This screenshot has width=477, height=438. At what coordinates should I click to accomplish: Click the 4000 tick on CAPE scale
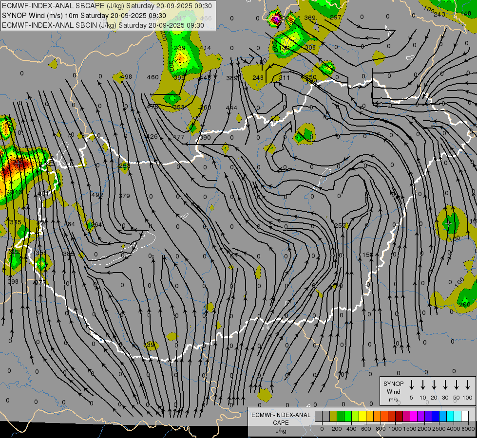click(x=454, y=429)
